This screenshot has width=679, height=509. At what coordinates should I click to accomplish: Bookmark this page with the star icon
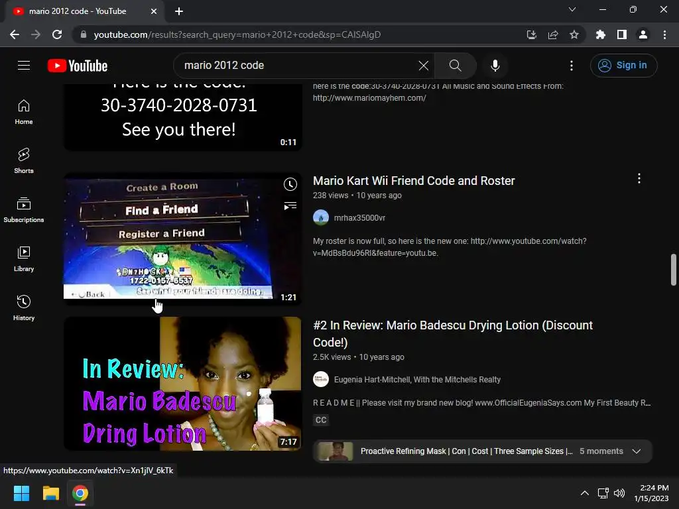[x=574, y=34]
